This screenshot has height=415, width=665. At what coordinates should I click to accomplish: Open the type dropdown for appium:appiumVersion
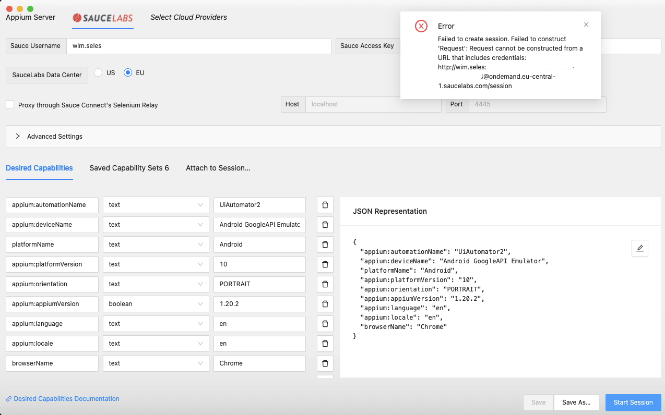pos(156,304)
